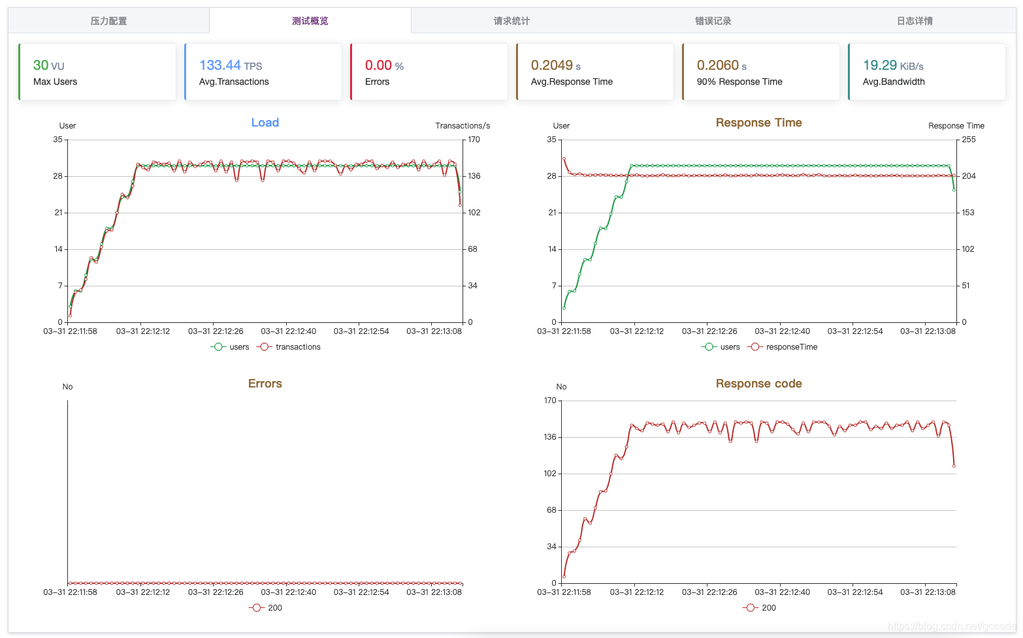Image resolution: width=1023 pixels, height=638 pixels.
Task: Click the Load chart title
Action: coord(265,123)
